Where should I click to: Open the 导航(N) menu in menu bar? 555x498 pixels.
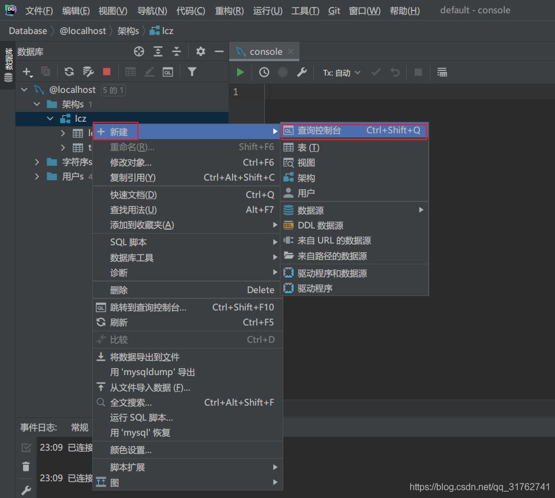tap(152, 10)
